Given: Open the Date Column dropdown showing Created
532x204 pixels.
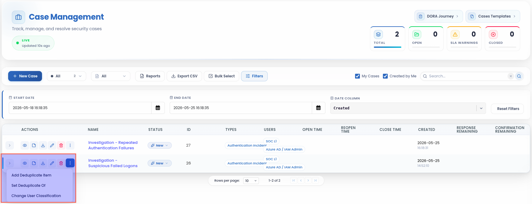Looking at the screenshot, I should [408, 108].
